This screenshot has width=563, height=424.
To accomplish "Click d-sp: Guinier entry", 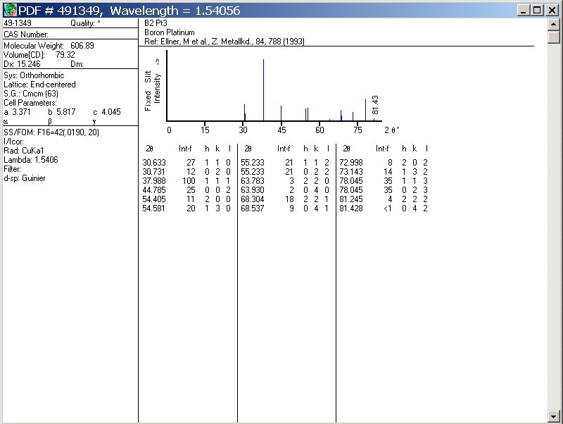I will 25,178.
